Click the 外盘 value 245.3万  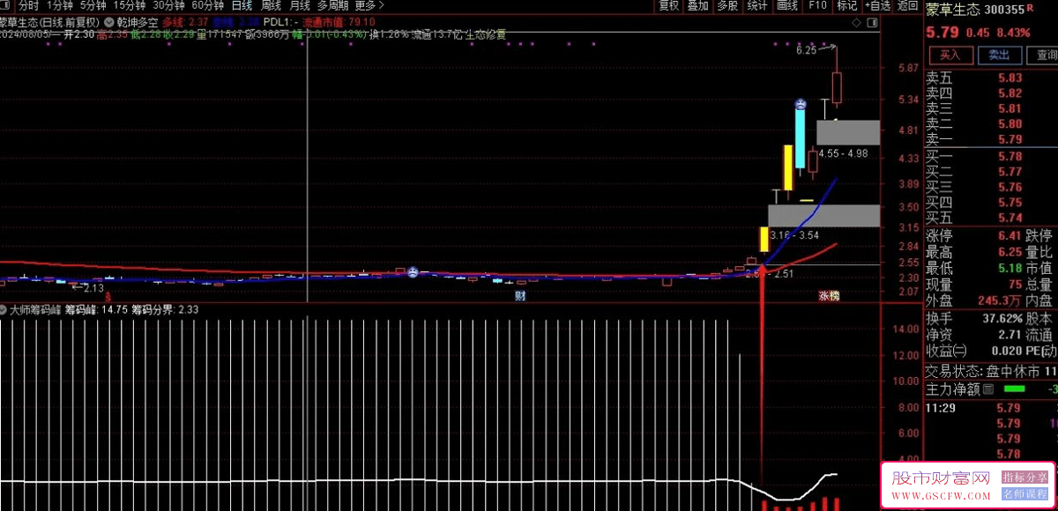[x=1001, y=300]
